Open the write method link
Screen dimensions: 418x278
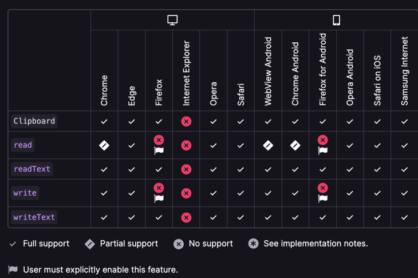click(x=25, y=193)
